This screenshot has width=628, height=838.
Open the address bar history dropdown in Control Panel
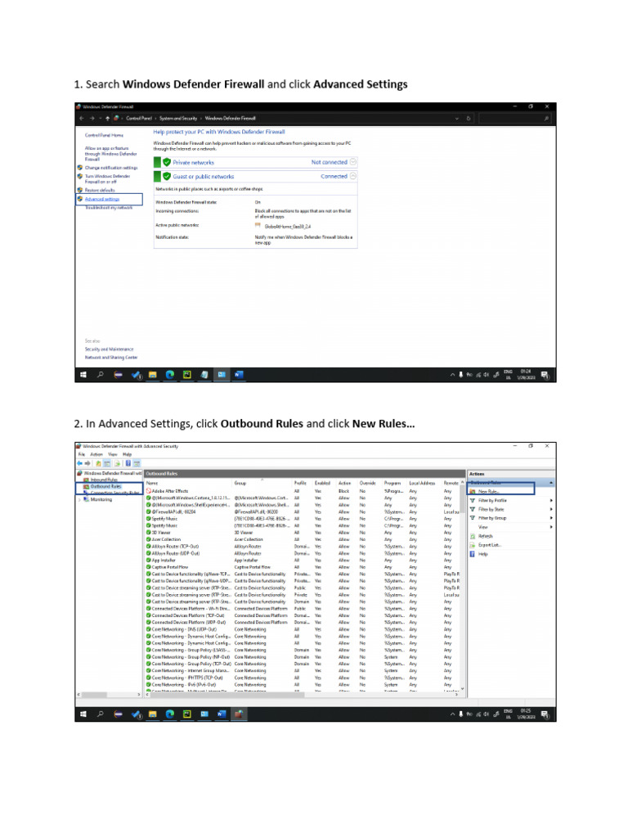pyautogui.click(x=456, y=118)
